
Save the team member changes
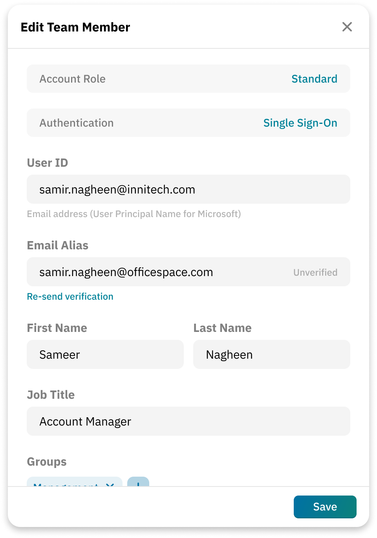(325, 507)
